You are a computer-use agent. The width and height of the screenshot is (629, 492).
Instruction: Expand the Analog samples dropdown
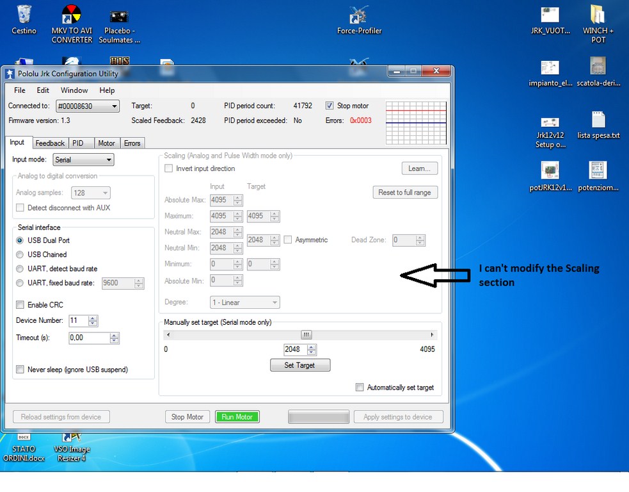(91, 193)
